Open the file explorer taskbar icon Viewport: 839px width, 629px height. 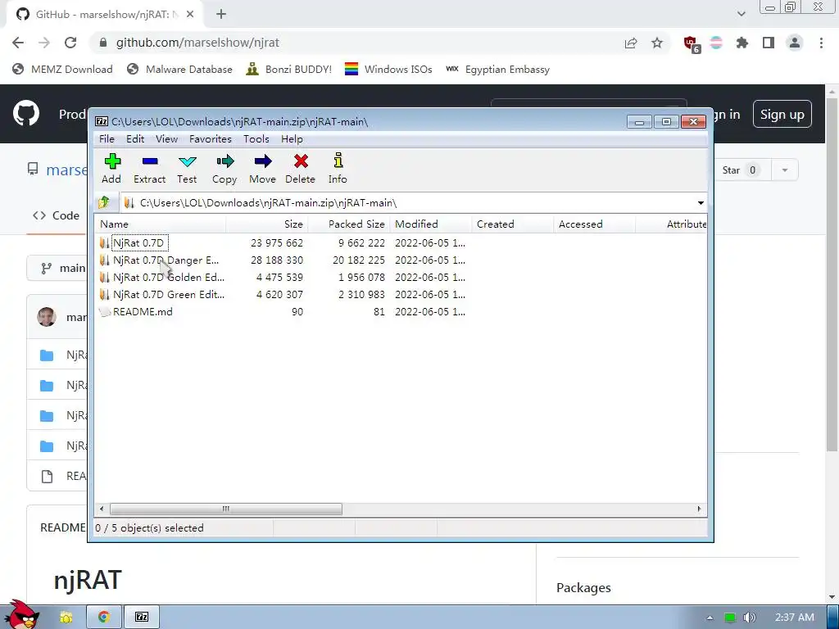pos(66,617)
